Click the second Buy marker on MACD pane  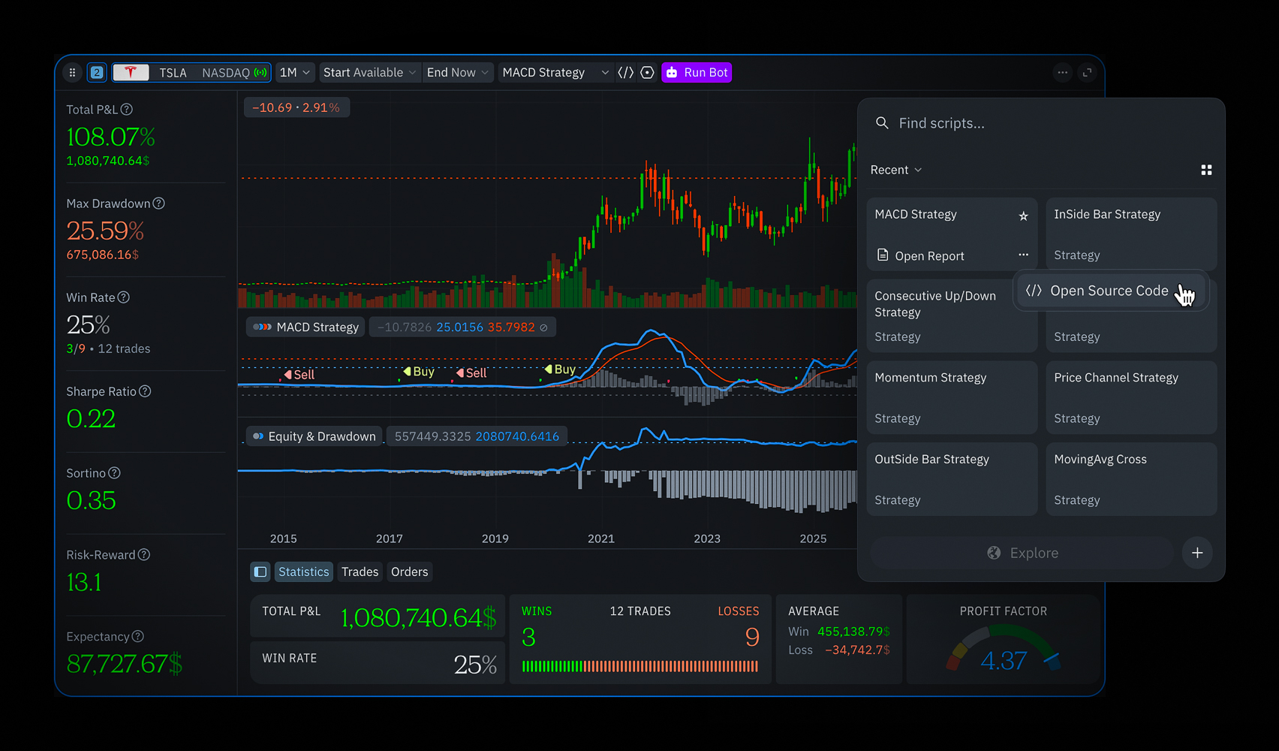coord(560,369)
